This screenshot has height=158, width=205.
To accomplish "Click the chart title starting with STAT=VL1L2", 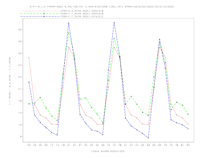I will (x=102, y=7).
